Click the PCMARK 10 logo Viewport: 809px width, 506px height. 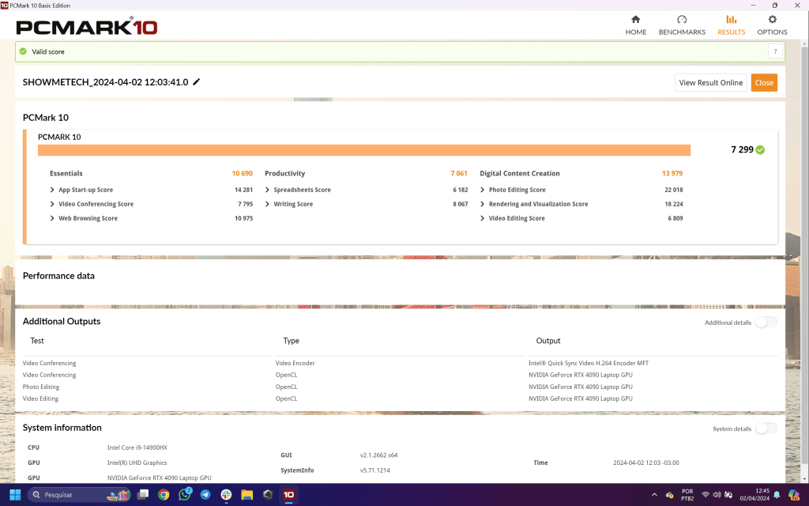pyautogui.click(x=87, y=26)
